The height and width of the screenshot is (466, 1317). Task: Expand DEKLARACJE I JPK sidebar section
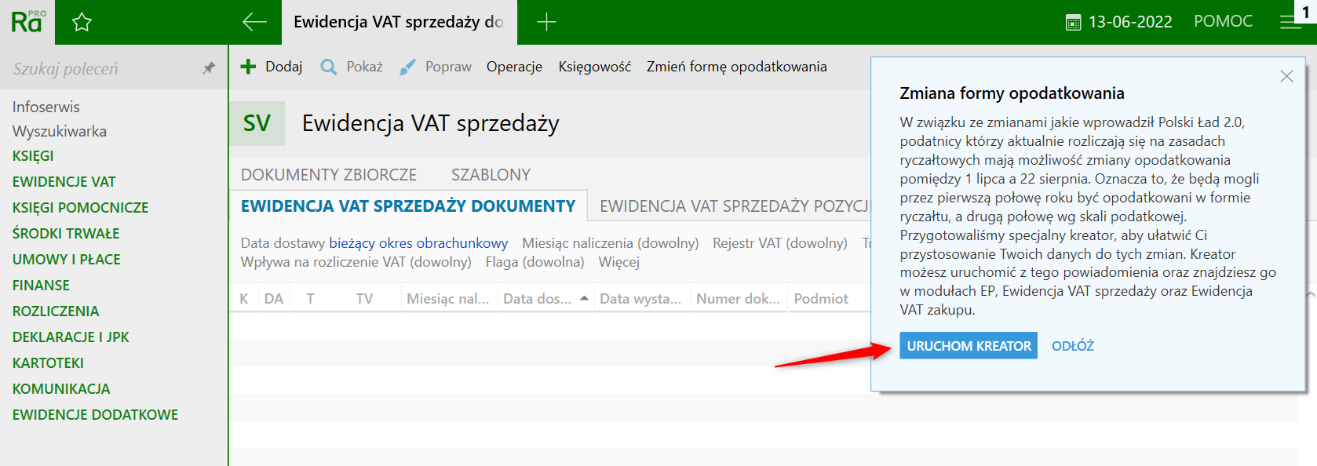[71, 337]
